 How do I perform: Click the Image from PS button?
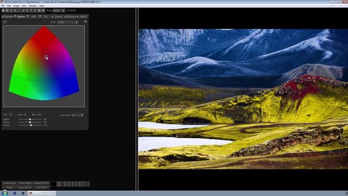click(x=41, y=183)
